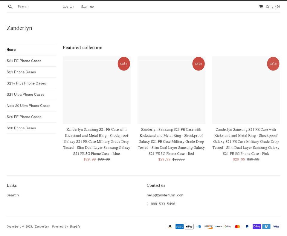Open the Red case product image

tap(171, 90)
